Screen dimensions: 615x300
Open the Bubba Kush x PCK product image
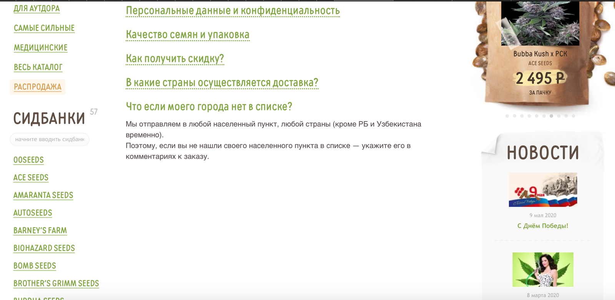point(540,23)
